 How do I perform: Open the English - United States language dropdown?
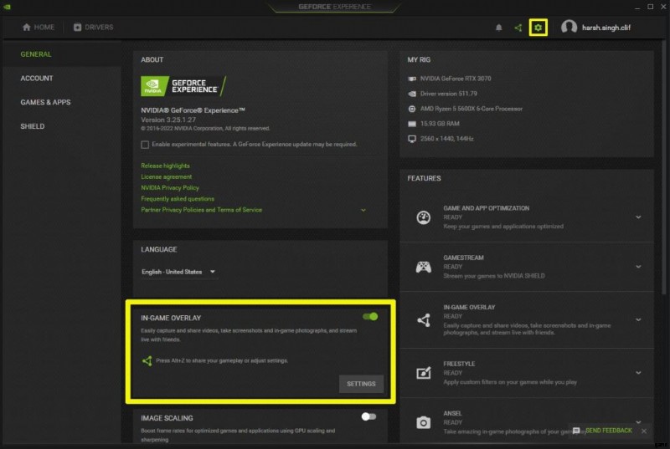coord(178,272)
